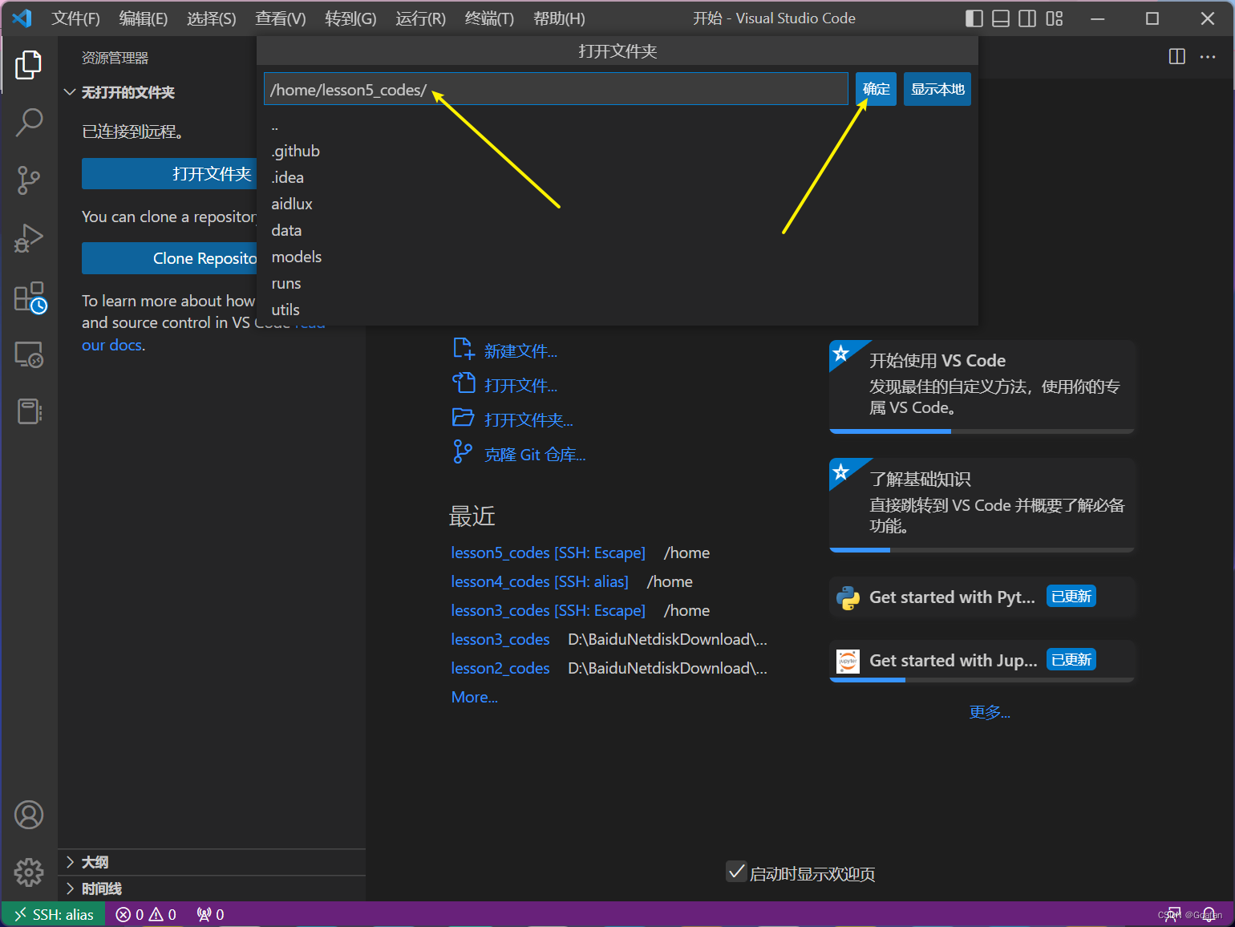Open the 终端(T) menu
1235x927 pixels.
[x=489, y=18]
